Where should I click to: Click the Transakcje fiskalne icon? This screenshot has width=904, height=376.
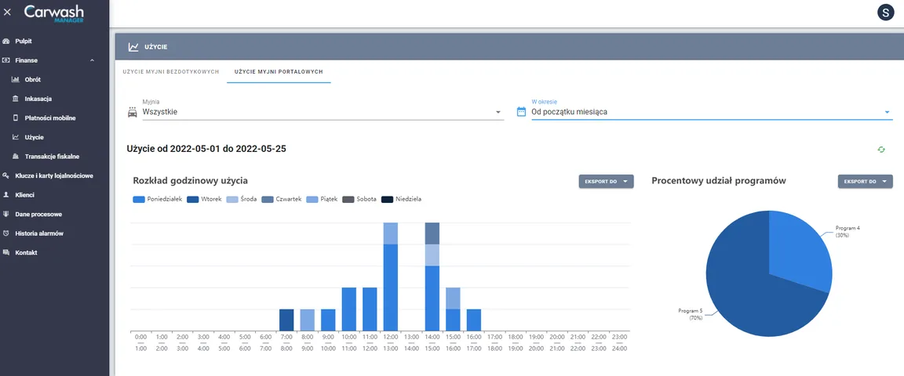tap(16, 157)
